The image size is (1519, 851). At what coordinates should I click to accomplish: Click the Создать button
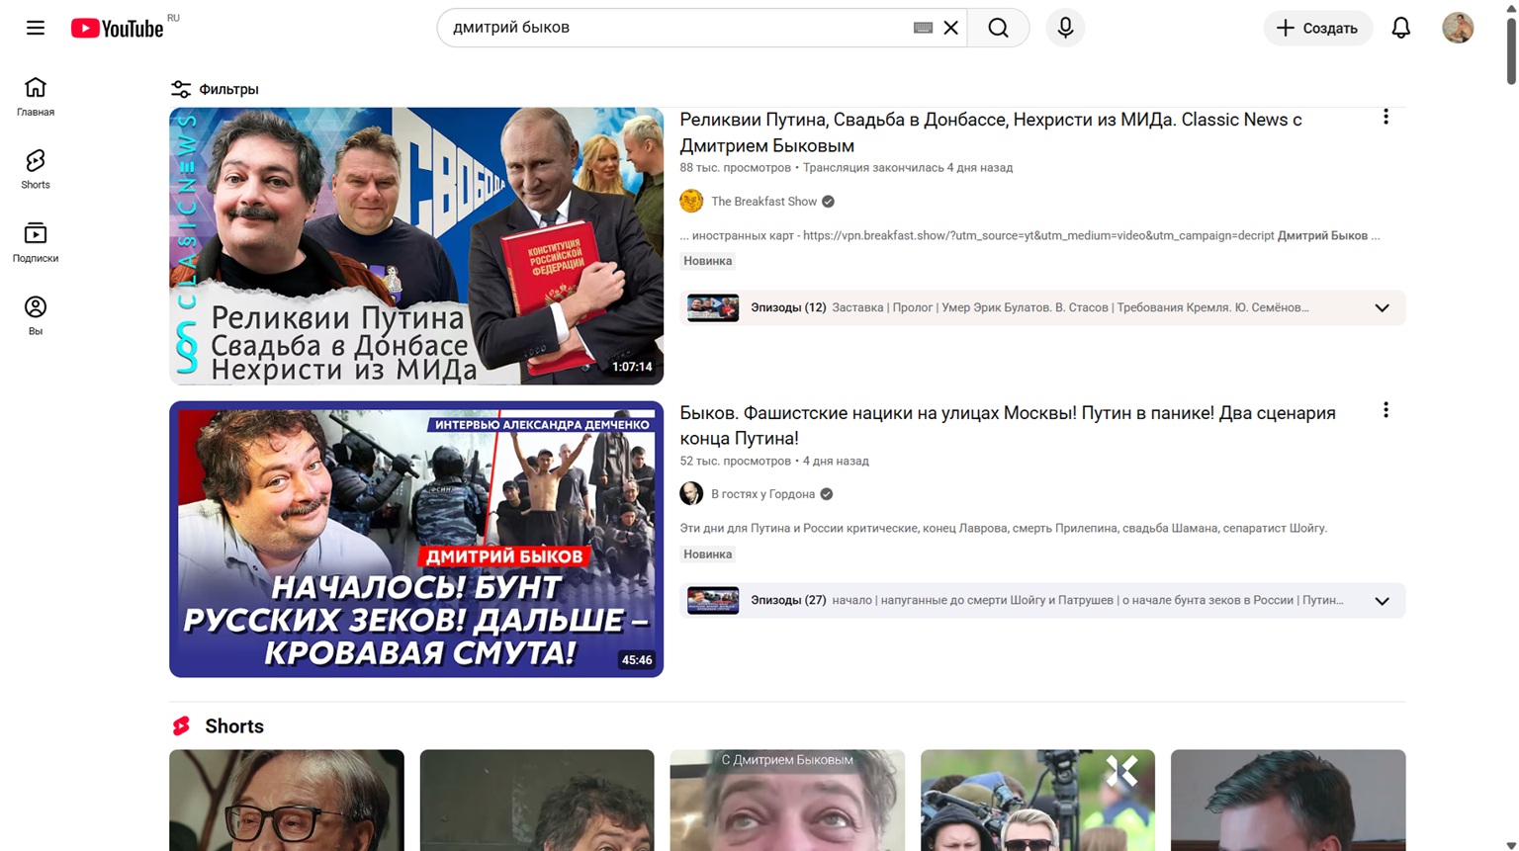click(1317, 28)
